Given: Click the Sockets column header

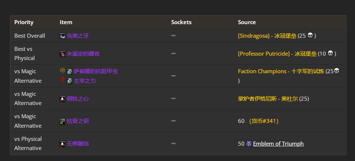Looking at the screenshot, I should (181, 22).
